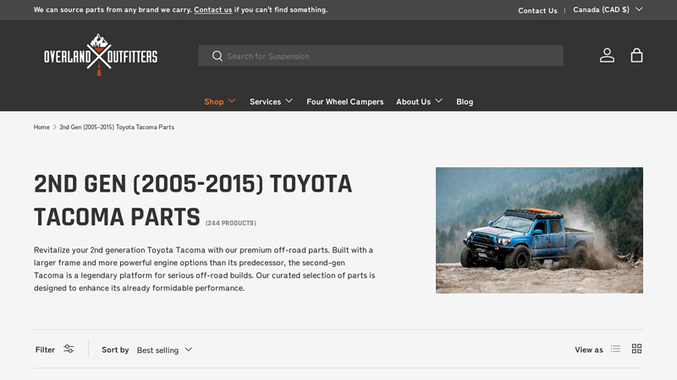
Task: Click the About Us chevron arrow
Action: (438, 100)
